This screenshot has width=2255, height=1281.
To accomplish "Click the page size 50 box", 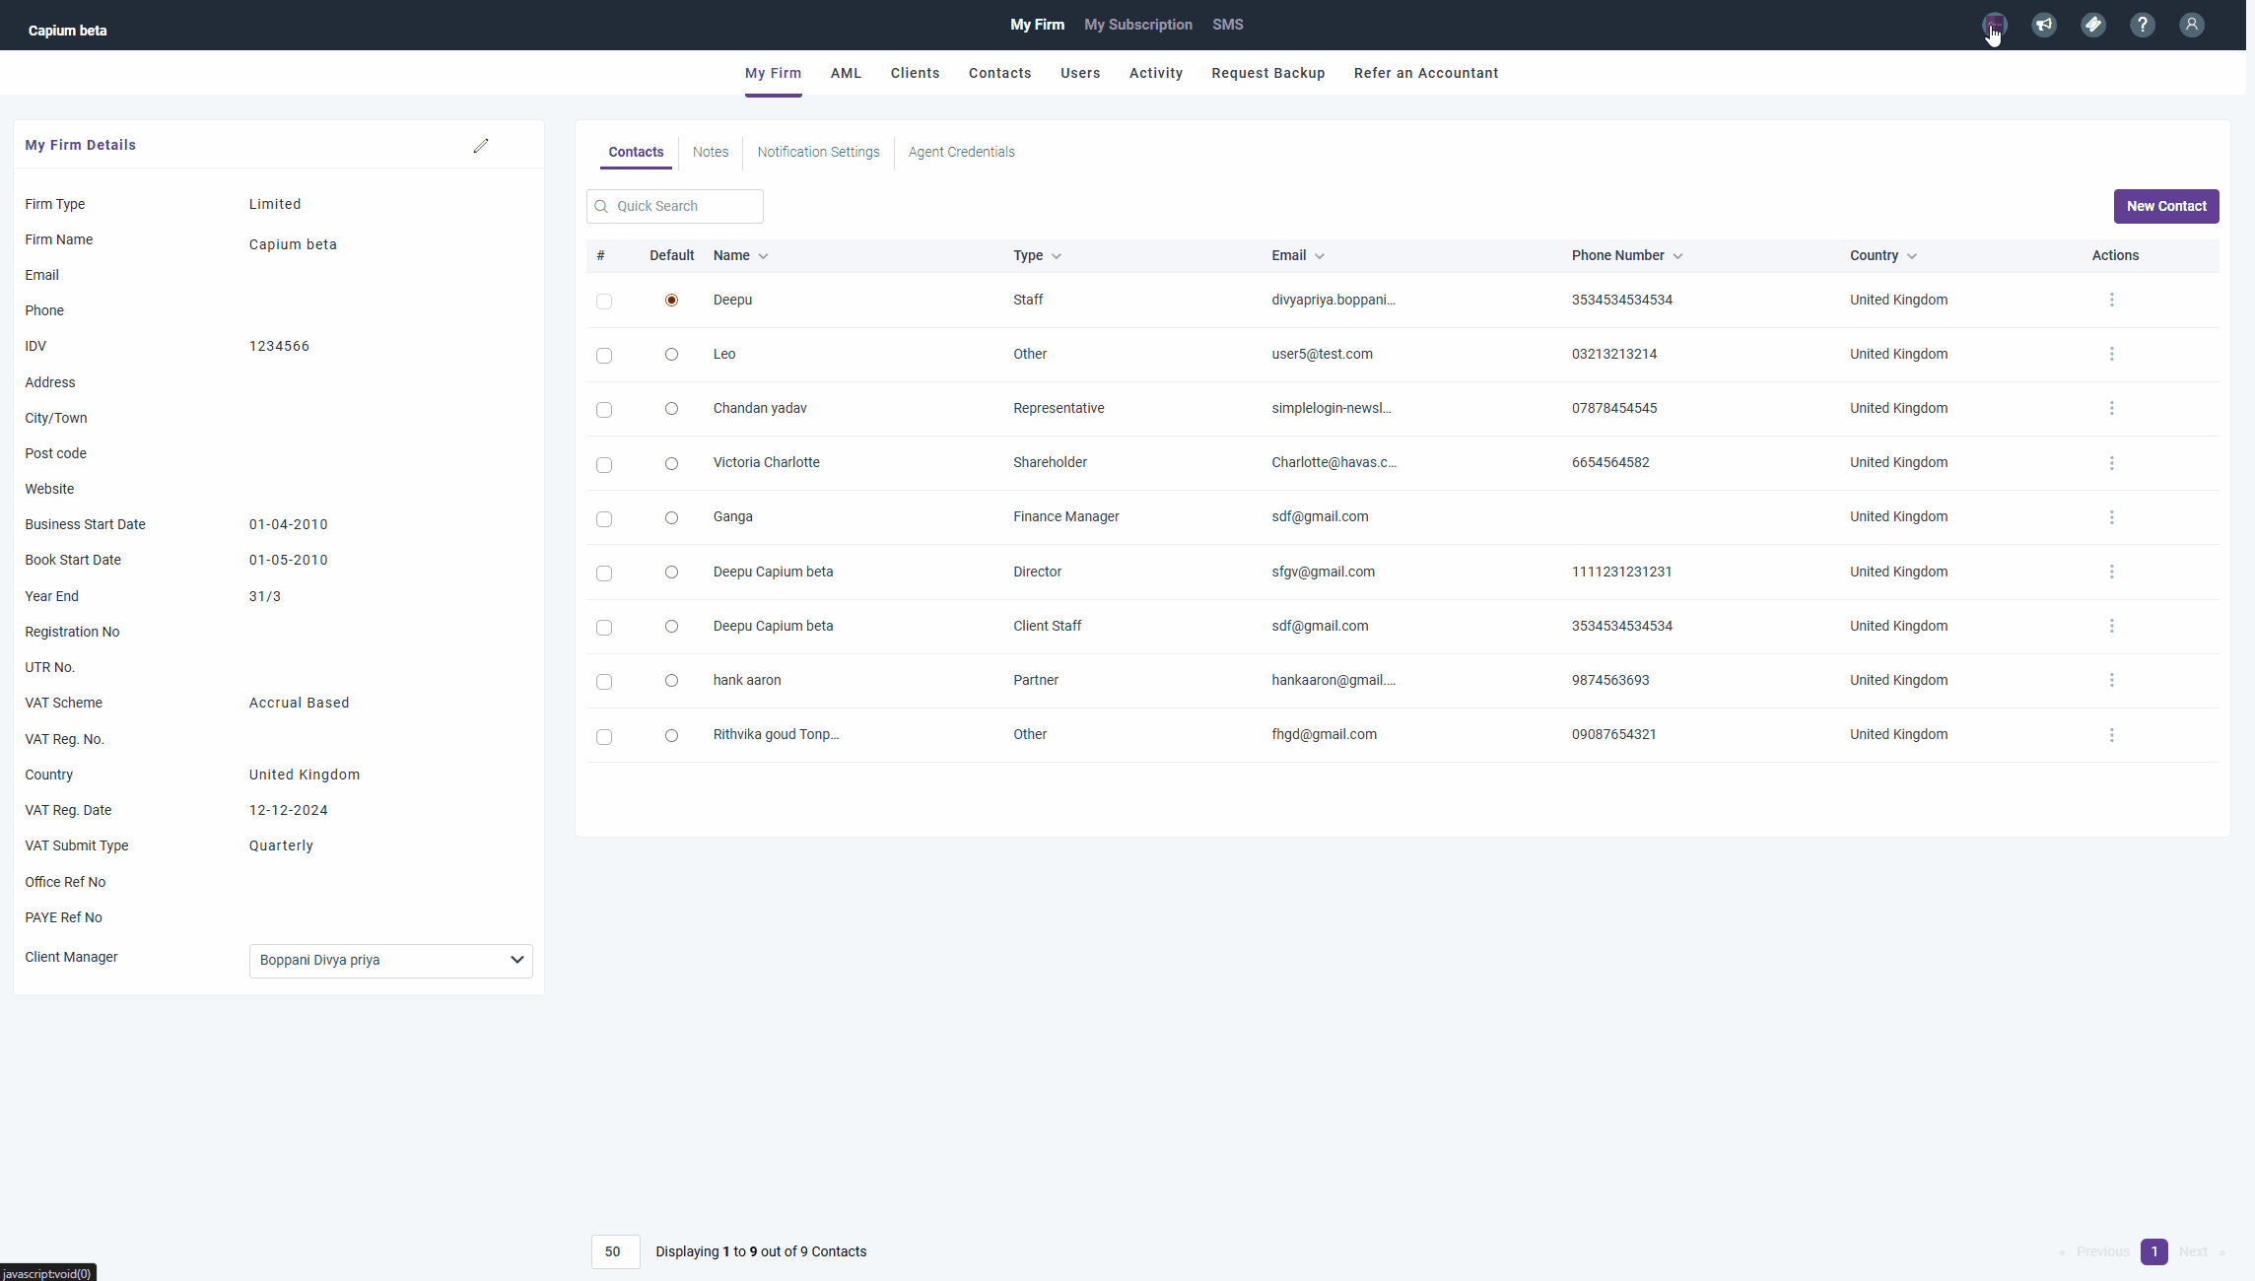I will [x=615, y=1251].
